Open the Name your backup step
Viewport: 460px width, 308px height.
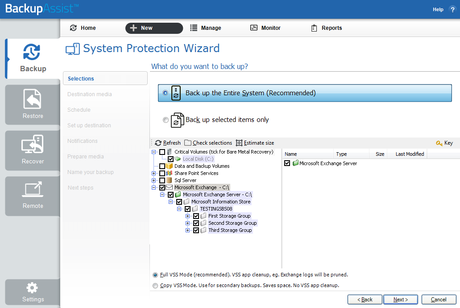coord(91,172)
